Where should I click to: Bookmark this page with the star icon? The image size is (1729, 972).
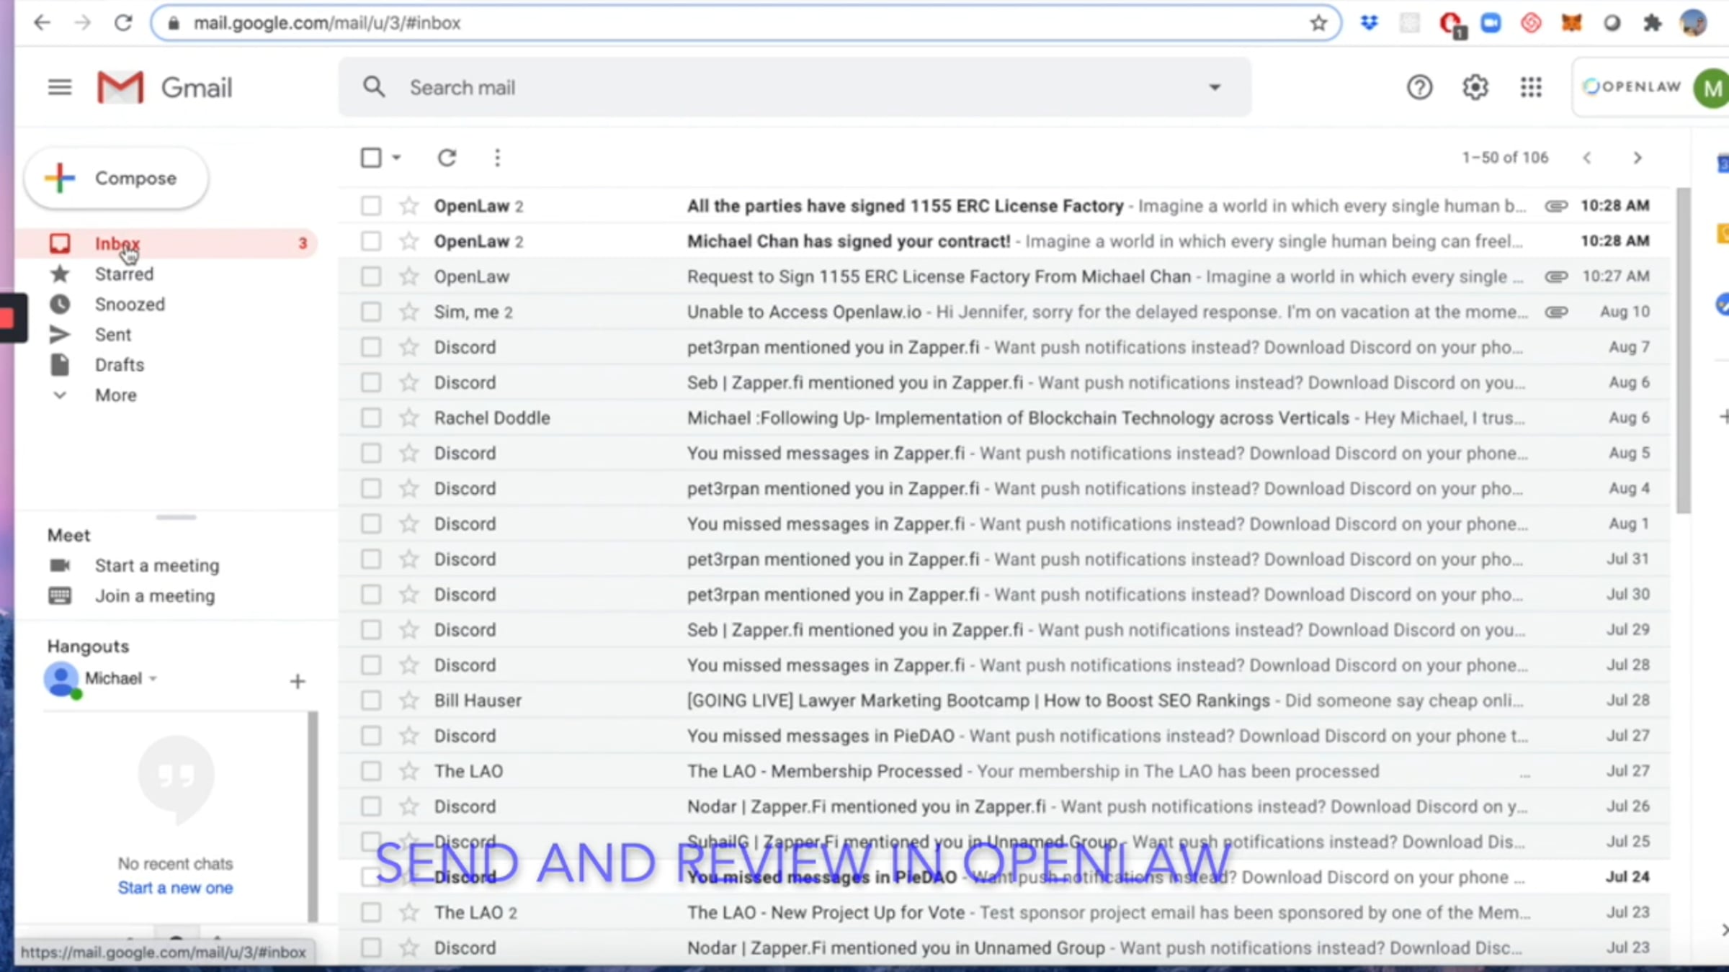pos(1318,23)
